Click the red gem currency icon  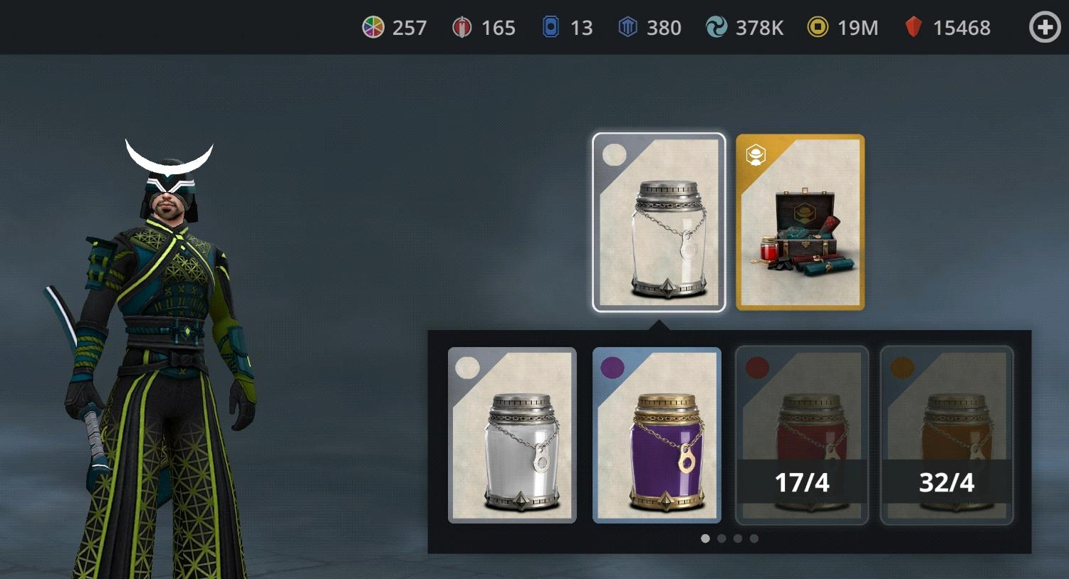(914, 27)
